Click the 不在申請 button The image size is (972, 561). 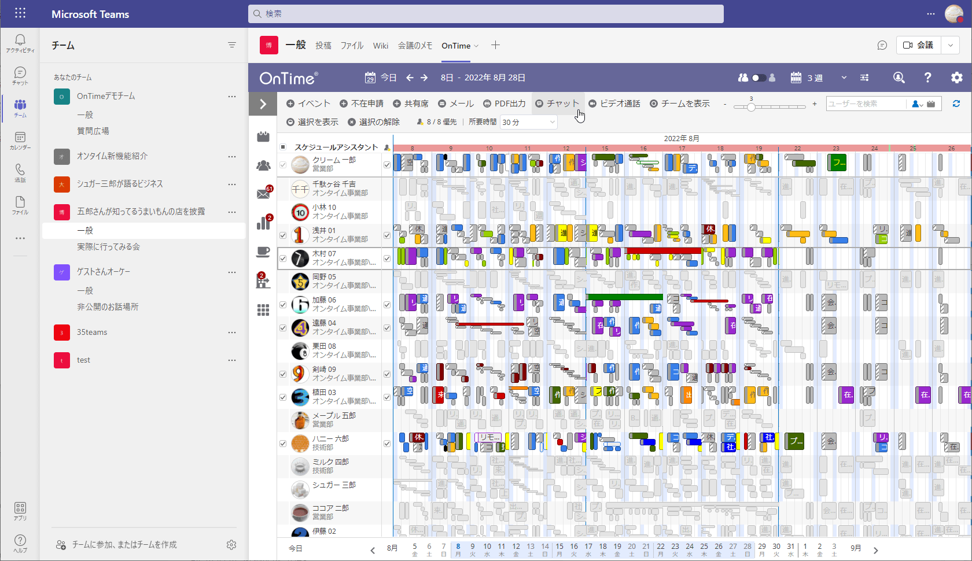click(x=362, y=104)
